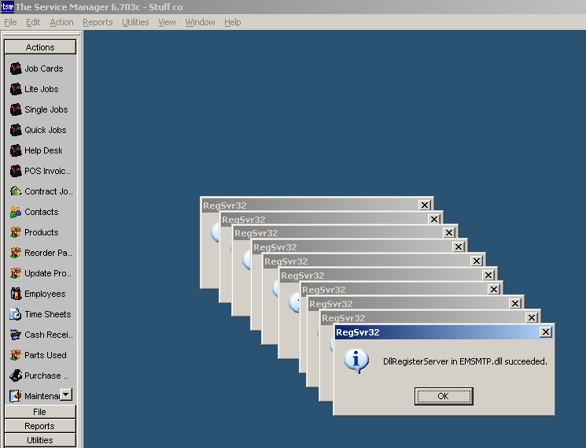Select the Parts Used icon
Screen dimensions: 586x448
coord(16,355)
